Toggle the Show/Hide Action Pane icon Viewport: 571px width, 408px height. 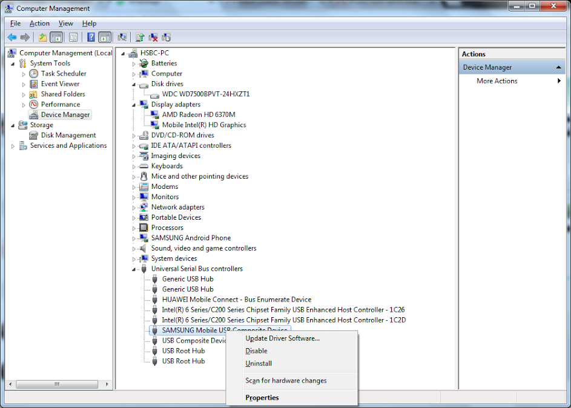pos(104,37)
